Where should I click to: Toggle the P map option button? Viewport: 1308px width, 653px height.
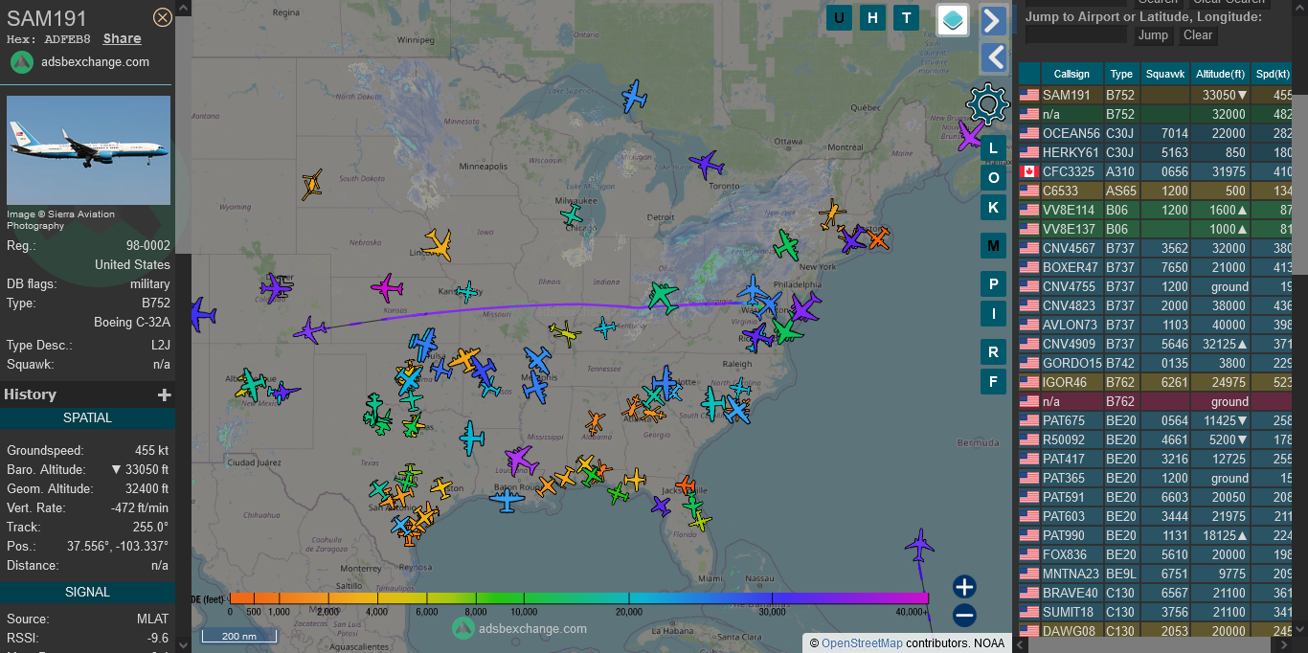click(x=993, y=284)
